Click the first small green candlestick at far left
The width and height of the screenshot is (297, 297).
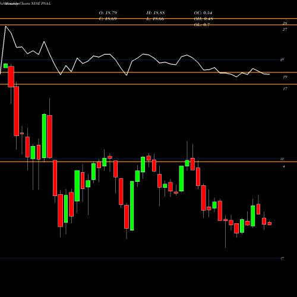5,66
